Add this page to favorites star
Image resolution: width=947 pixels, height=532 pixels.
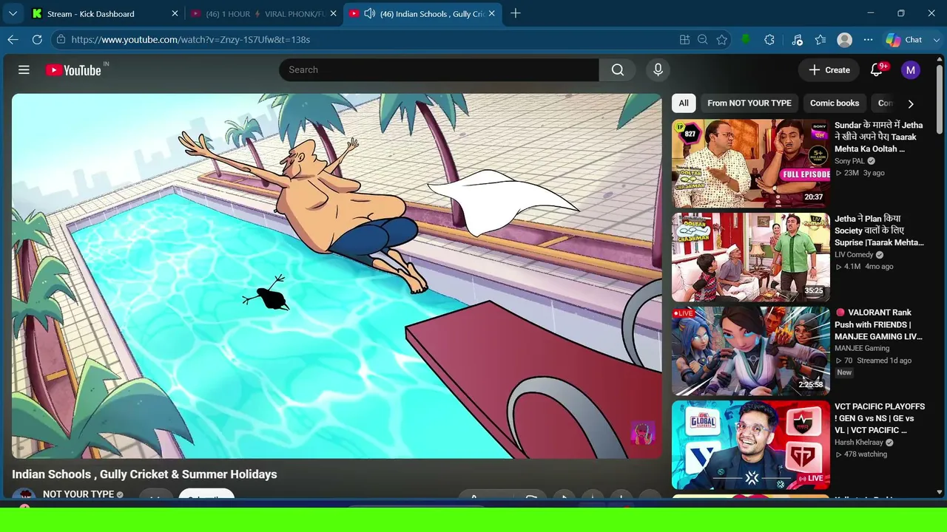(x=722, y=40)
